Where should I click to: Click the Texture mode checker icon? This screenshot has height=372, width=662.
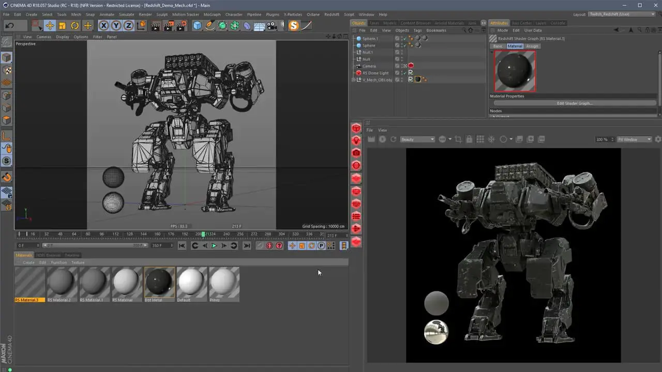(x=7, y=70)
